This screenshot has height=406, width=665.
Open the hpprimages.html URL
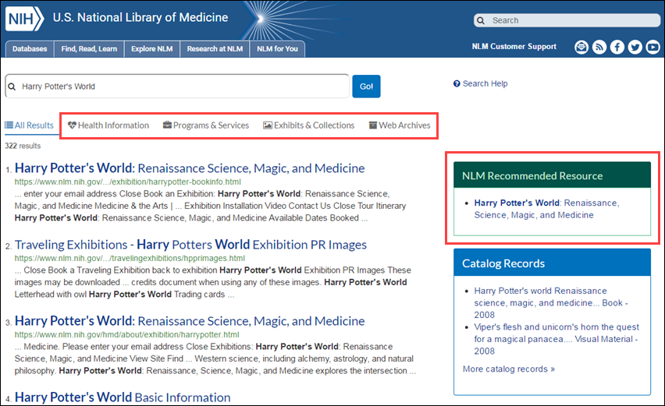130,258
